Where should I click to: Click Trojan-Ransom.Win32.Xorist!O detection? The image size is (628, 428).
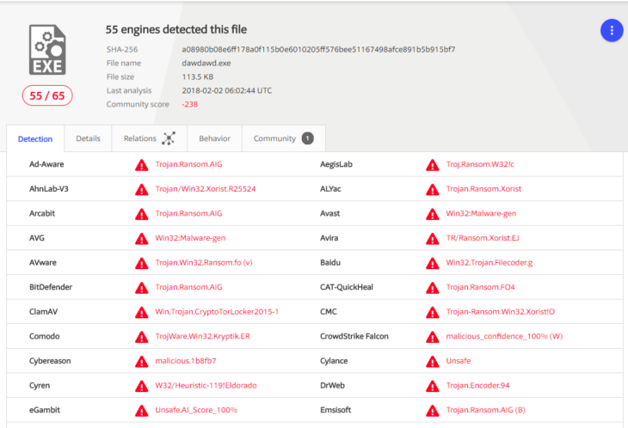[x=500, y=312]
